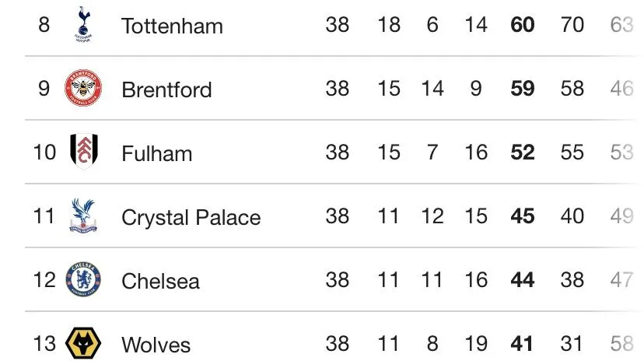The width and height of the screenshot is (644, 361).
Task: Click the Brentford bee crest
Action: pos(82,89)
